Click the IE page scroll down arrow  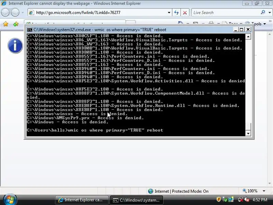coord(270,183)
